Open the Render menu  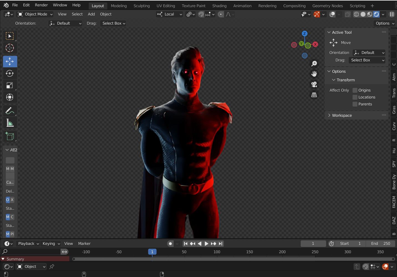41,5
